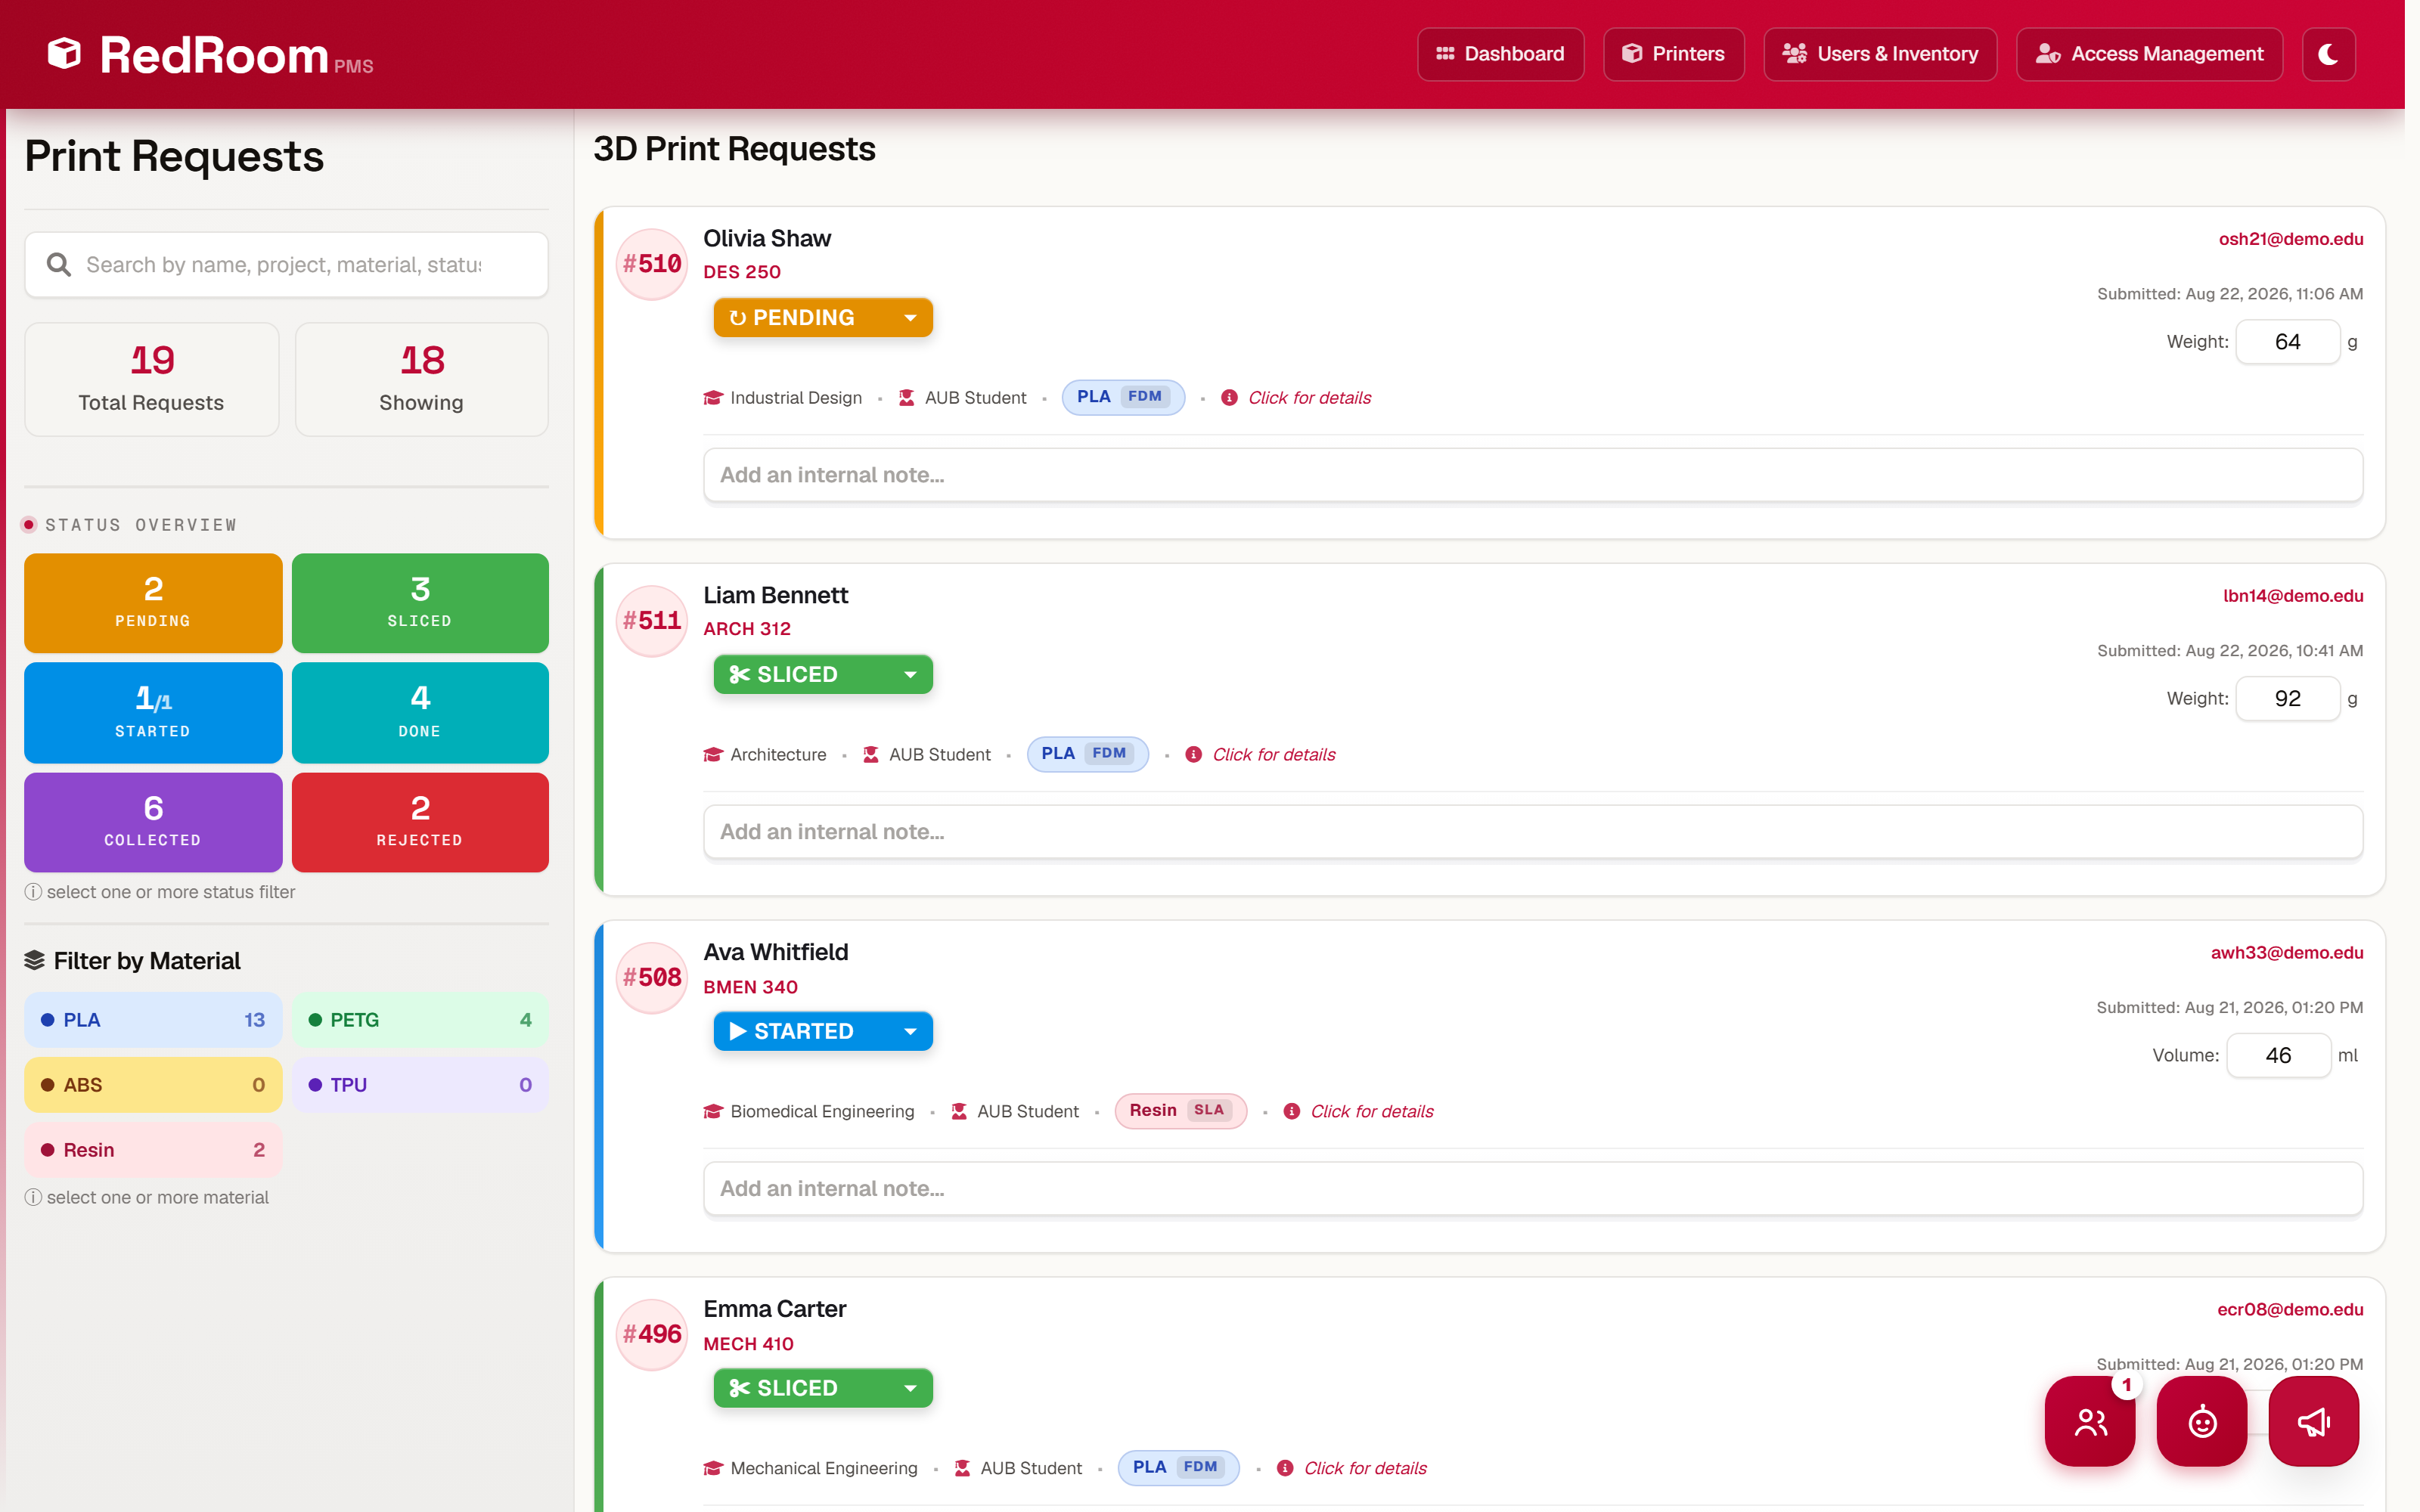Filter by Rejected status tile
Screen dimensions: 2420x1512
[x=420, y=822]
